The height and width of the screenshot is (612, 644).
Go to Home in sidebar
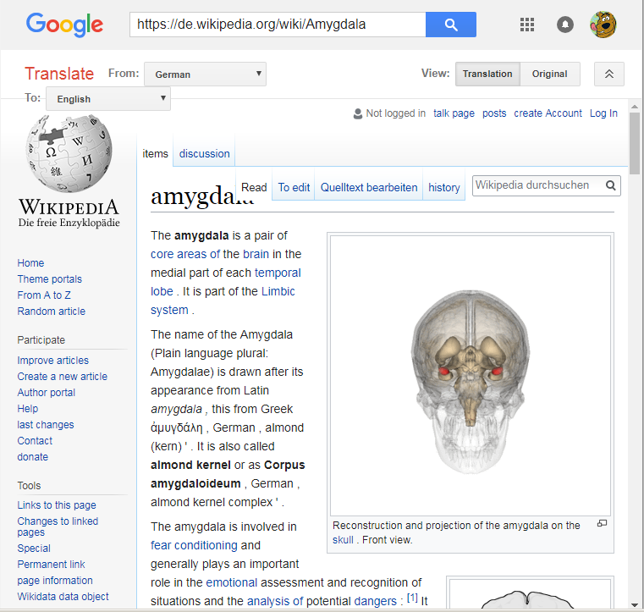point(30,263)
